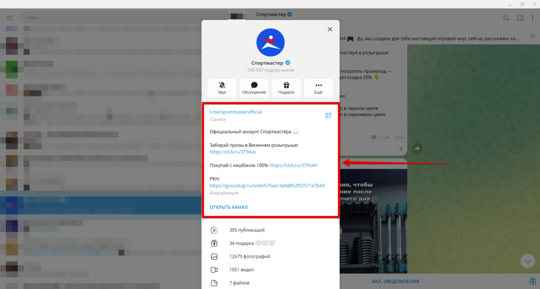Viewport: 540px width, 289px height.
Task: Click the Спортмастер chat header title
Action: click(x=271, y=14)
